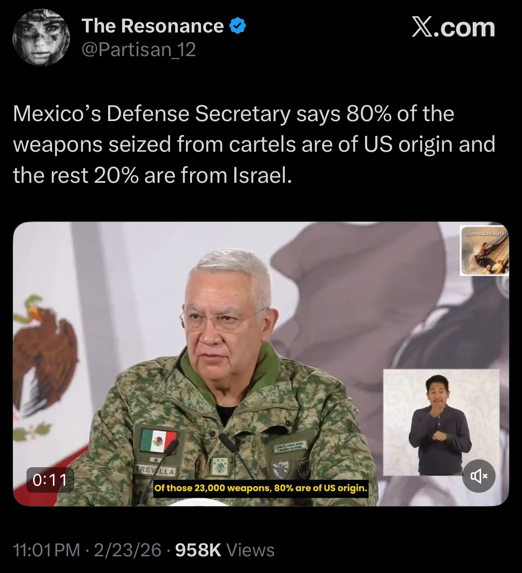This screenshot has width=522, height=573.
Task: Click the yellow video subtitle caption
Action: click(261, 488)
